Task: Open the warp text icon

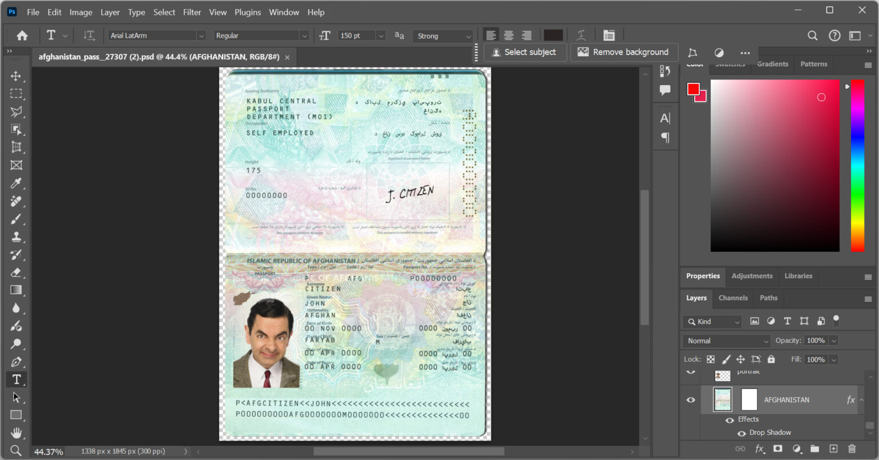Action: (581, 35)
